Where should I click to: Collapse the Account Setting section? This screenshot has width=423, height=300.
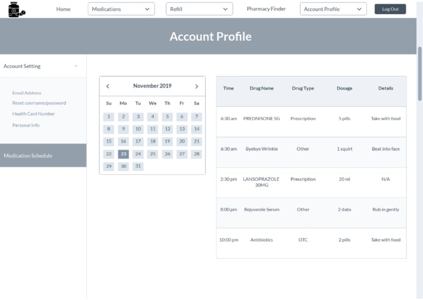pyautogui.click(x=76, y=66)
